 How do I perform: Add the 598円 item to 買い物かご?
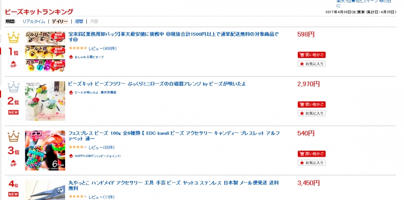point(312,55)
